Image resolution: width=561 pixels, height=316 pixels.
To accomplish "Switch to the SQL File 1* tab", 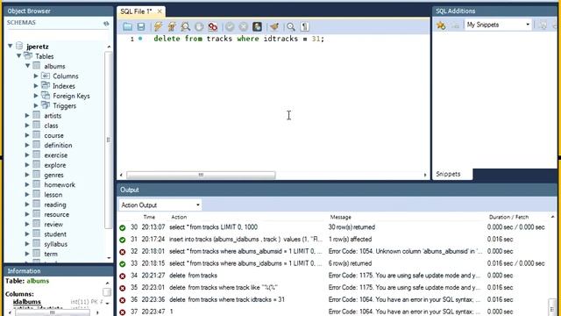I will click(x=136, y=11).
